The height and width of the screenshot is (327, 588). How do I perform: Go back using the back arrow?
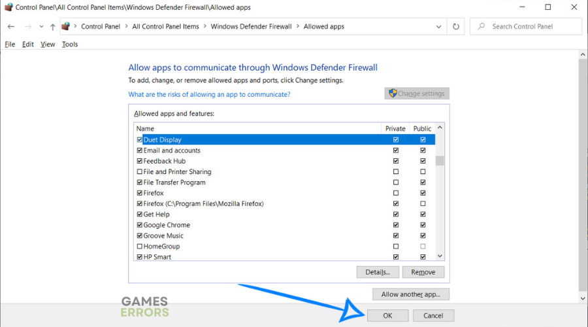pos(11,27)
